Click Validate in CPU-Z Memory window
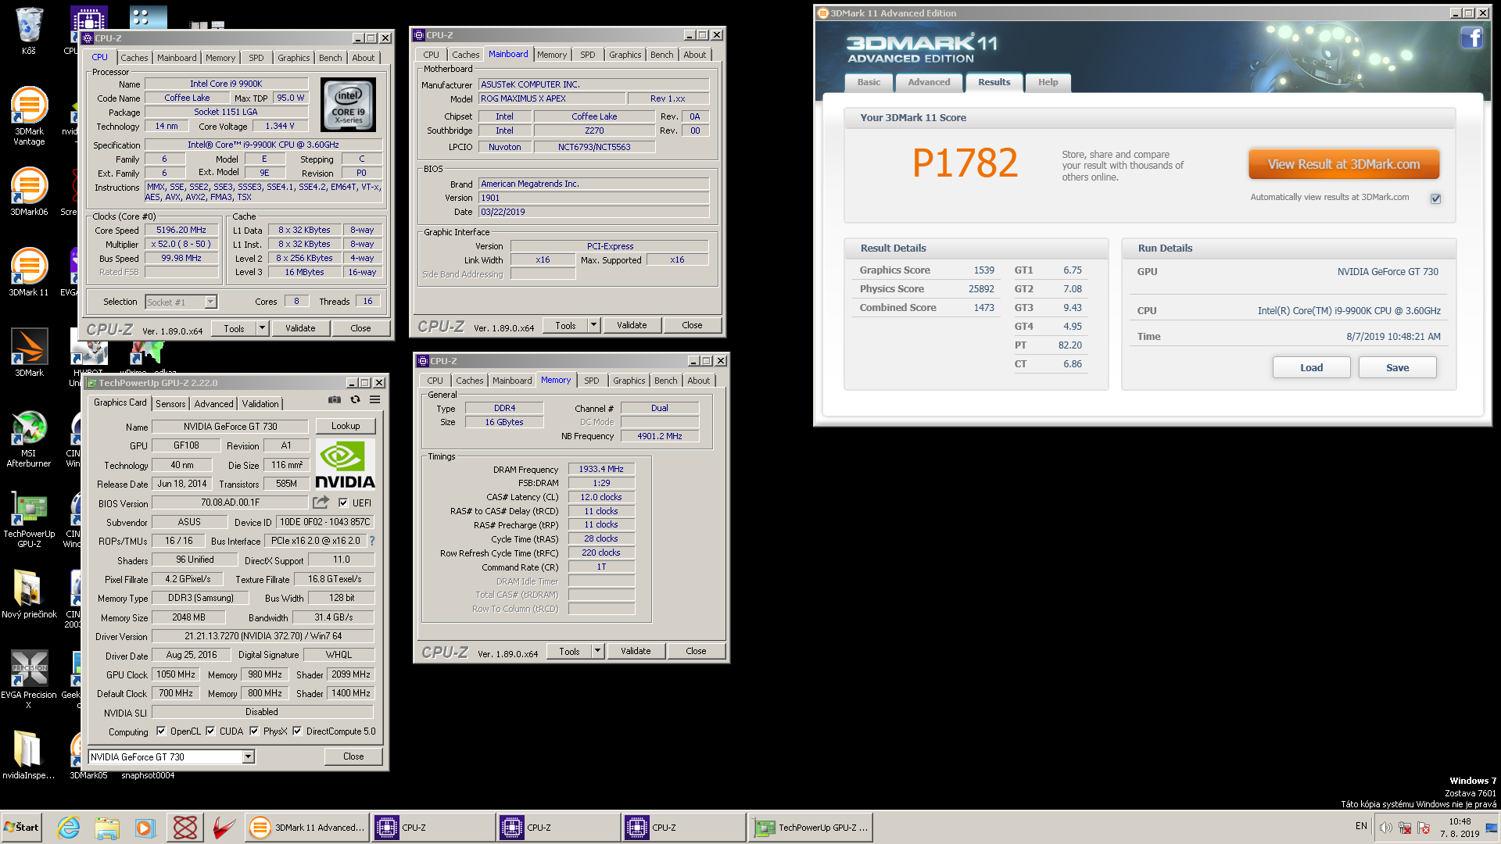 click(636, 651)
